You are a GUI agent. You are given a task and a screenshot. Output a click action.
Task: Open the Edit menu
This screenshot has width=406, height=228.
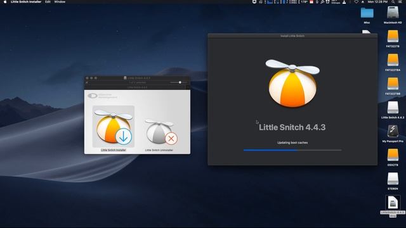tap(48, 2)
